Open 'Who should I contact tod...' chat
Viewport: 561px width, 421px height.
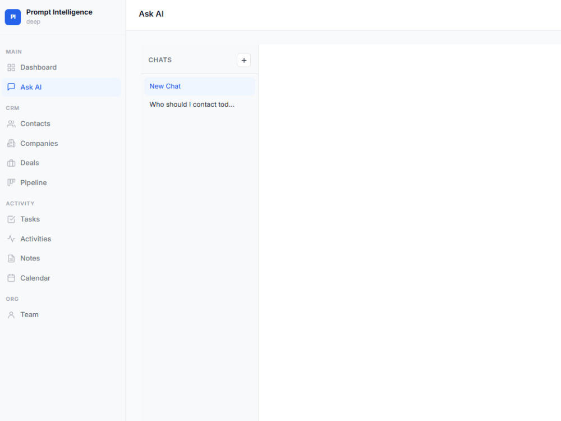click(200, 104)
